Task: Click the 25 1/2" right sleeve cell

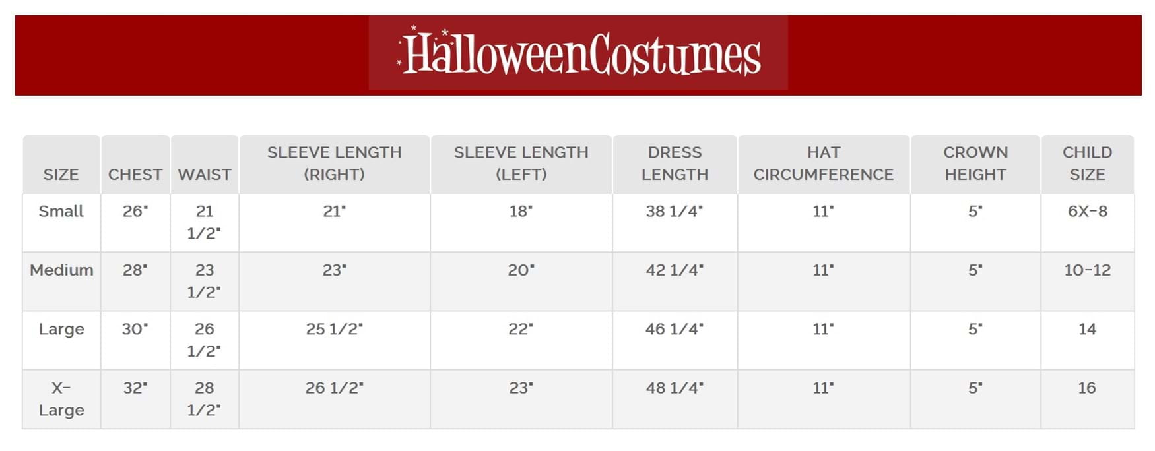Action: (x=334, y=329)
